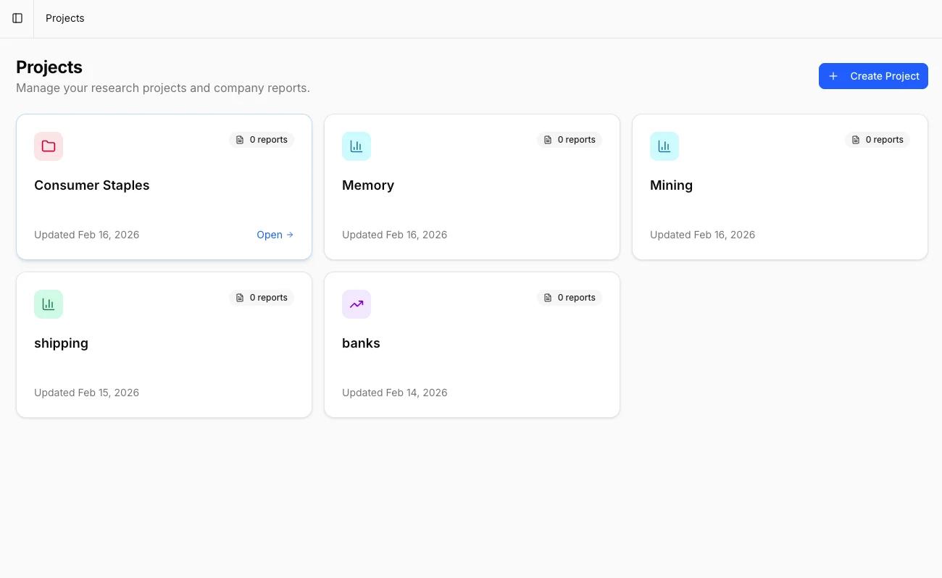Click the Mining bar chart icon
Screen dimensions: 942x578
coord(664,146)
